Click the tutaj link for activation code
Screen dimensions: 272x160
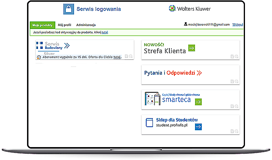coord(105,32)
